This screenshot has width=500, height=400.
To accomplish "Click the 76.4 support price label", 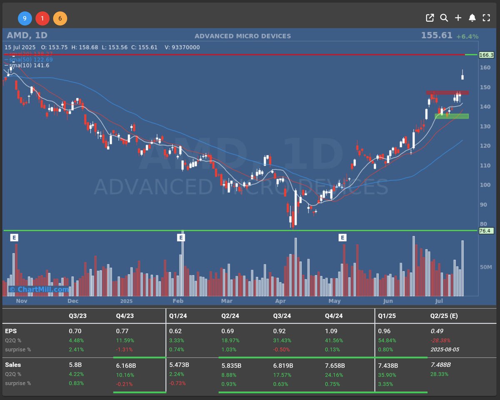I will pos(485,231).
